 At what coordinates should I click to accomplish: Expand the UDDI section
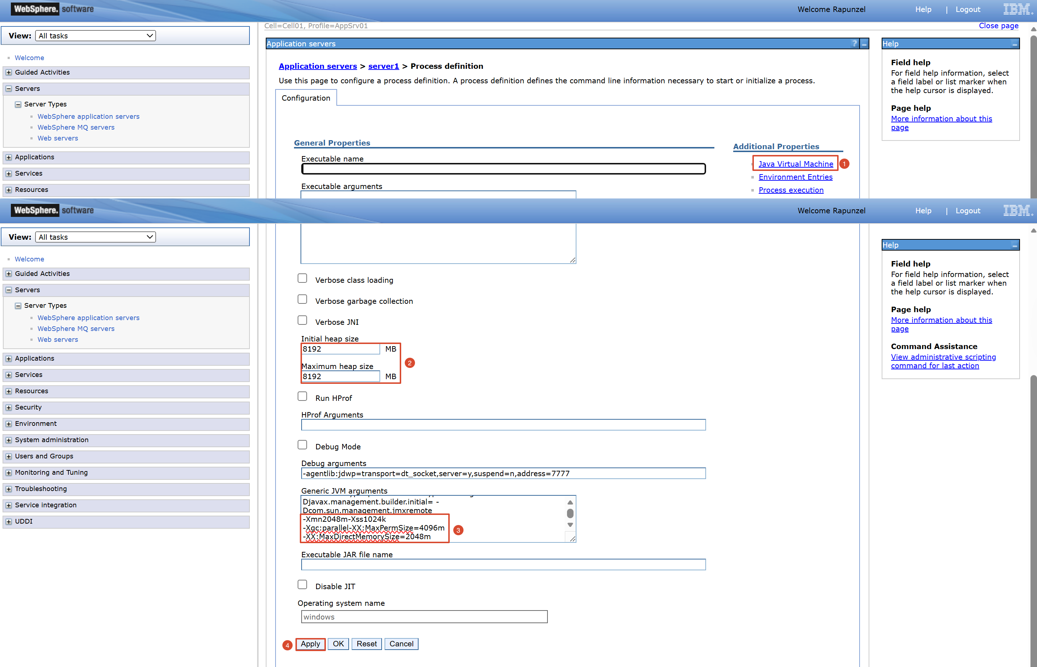click(x=9, y=521)
